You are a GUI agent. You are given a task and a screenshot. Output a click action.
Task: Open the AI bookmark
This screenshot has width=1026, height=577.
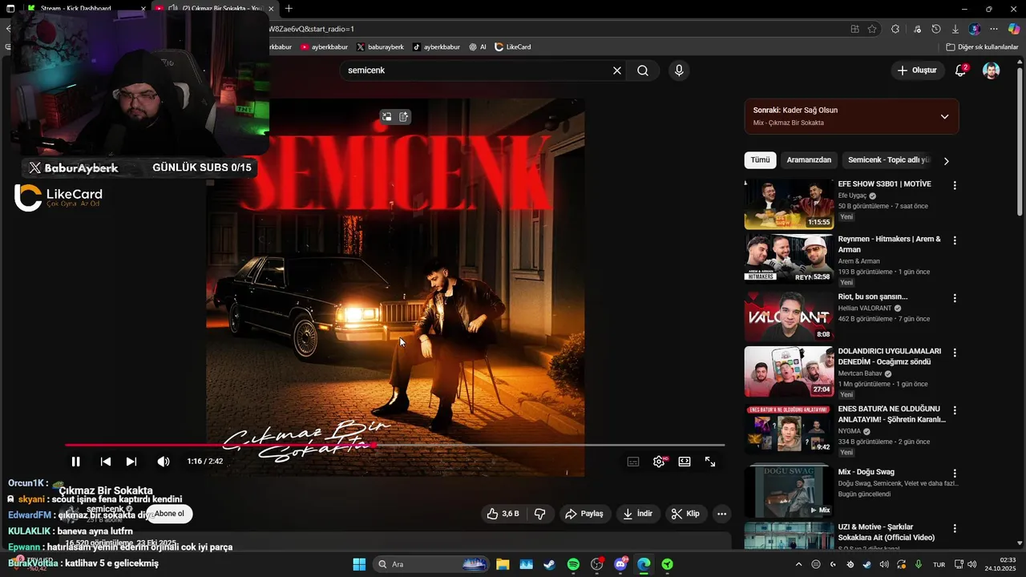tap(478, 47)
